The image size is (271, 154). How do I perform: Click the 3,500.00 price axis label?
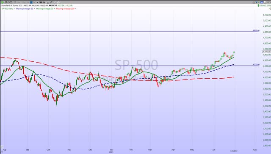[x=267, y=106]
